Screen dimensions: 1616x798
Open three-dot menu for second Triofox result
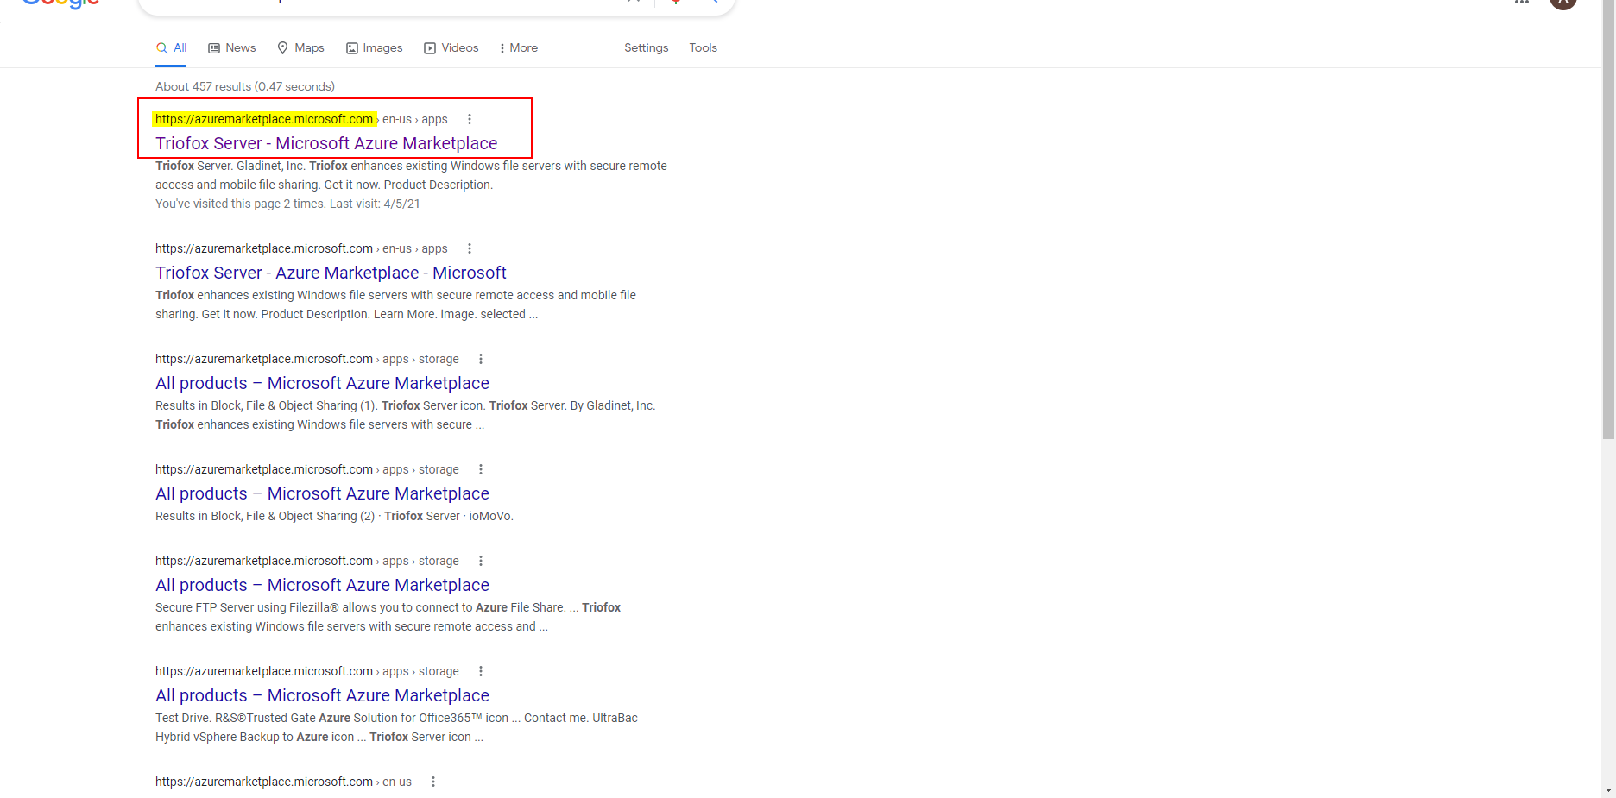click(470, 248)
